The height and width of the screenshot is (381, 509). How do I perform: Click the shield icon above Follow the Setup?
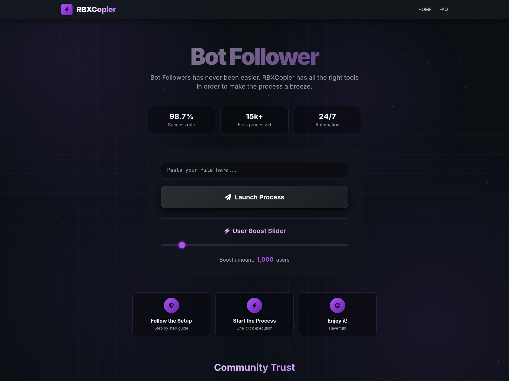(171, 305)
